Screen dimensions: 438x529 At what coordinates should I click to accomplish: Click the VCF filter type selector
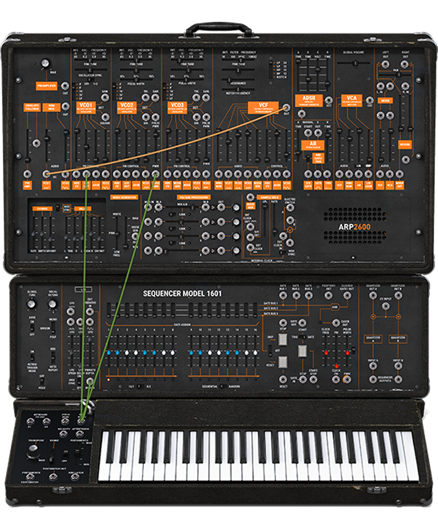click(271, 70)
